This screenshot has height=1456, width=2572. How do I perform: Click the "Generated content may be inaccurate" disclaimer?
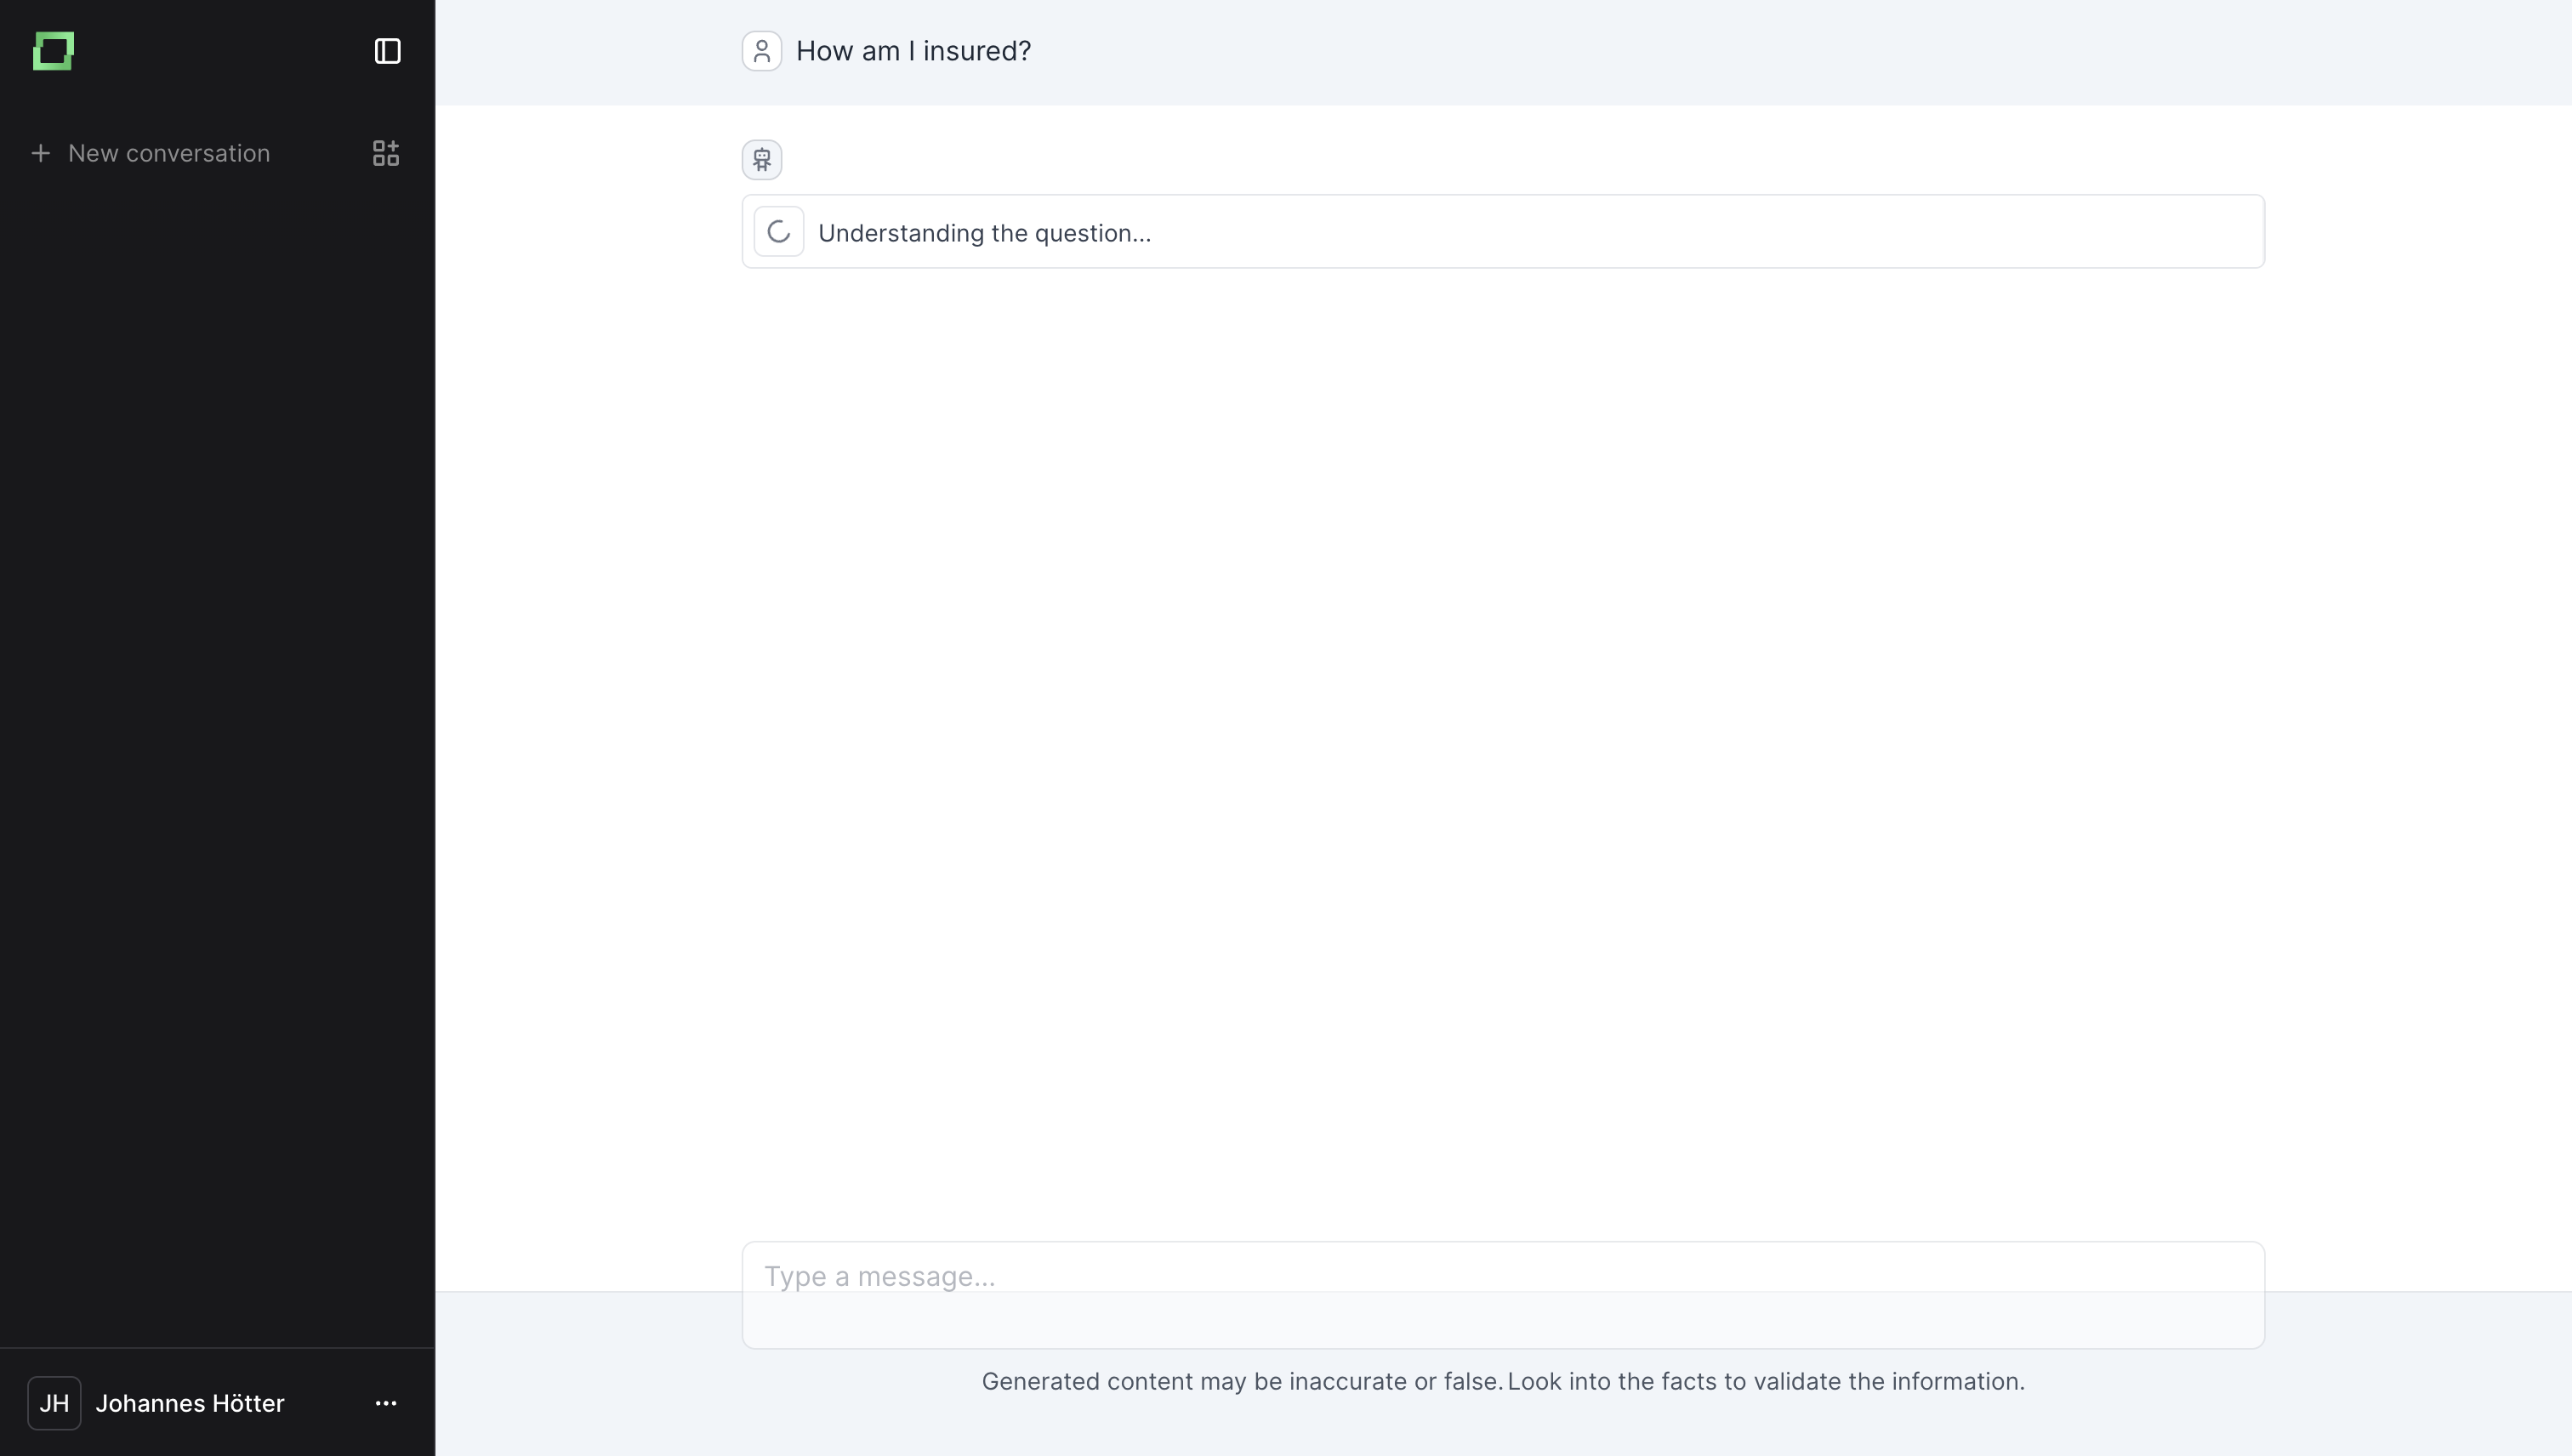pyautogui.click(x=1240, y=1381)
